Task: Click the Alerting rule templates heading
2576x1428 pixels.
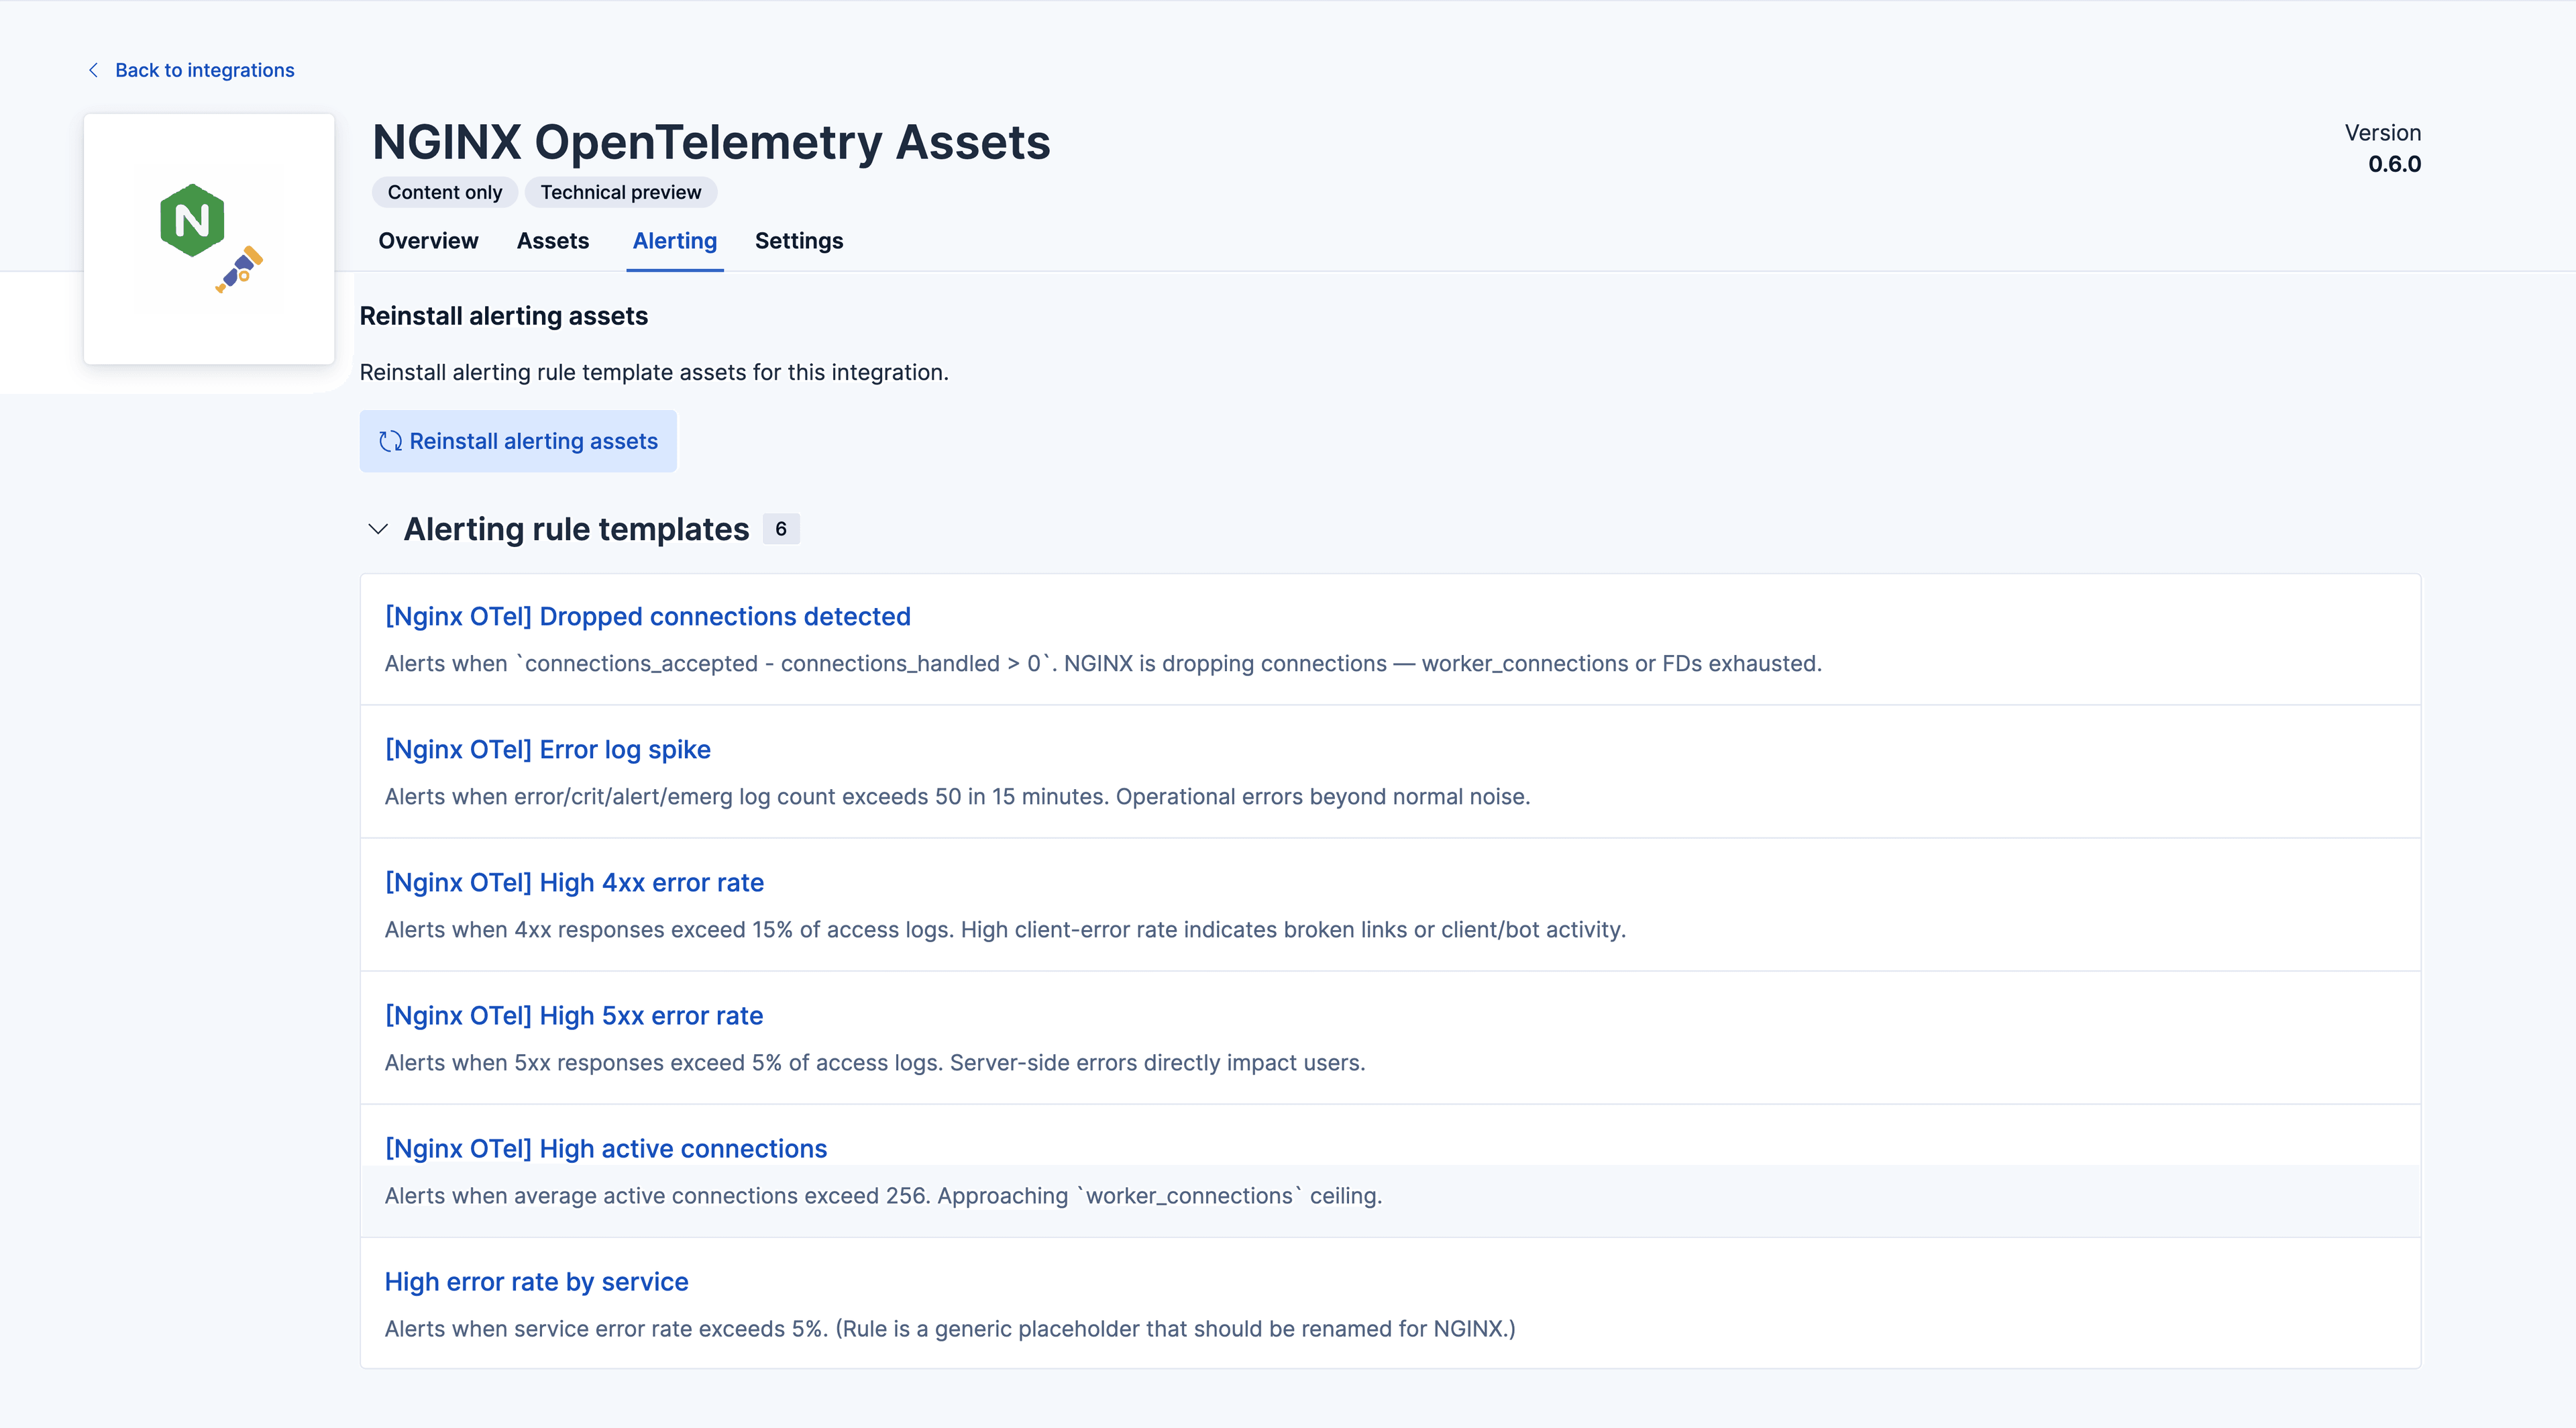Action: [576, 529]
